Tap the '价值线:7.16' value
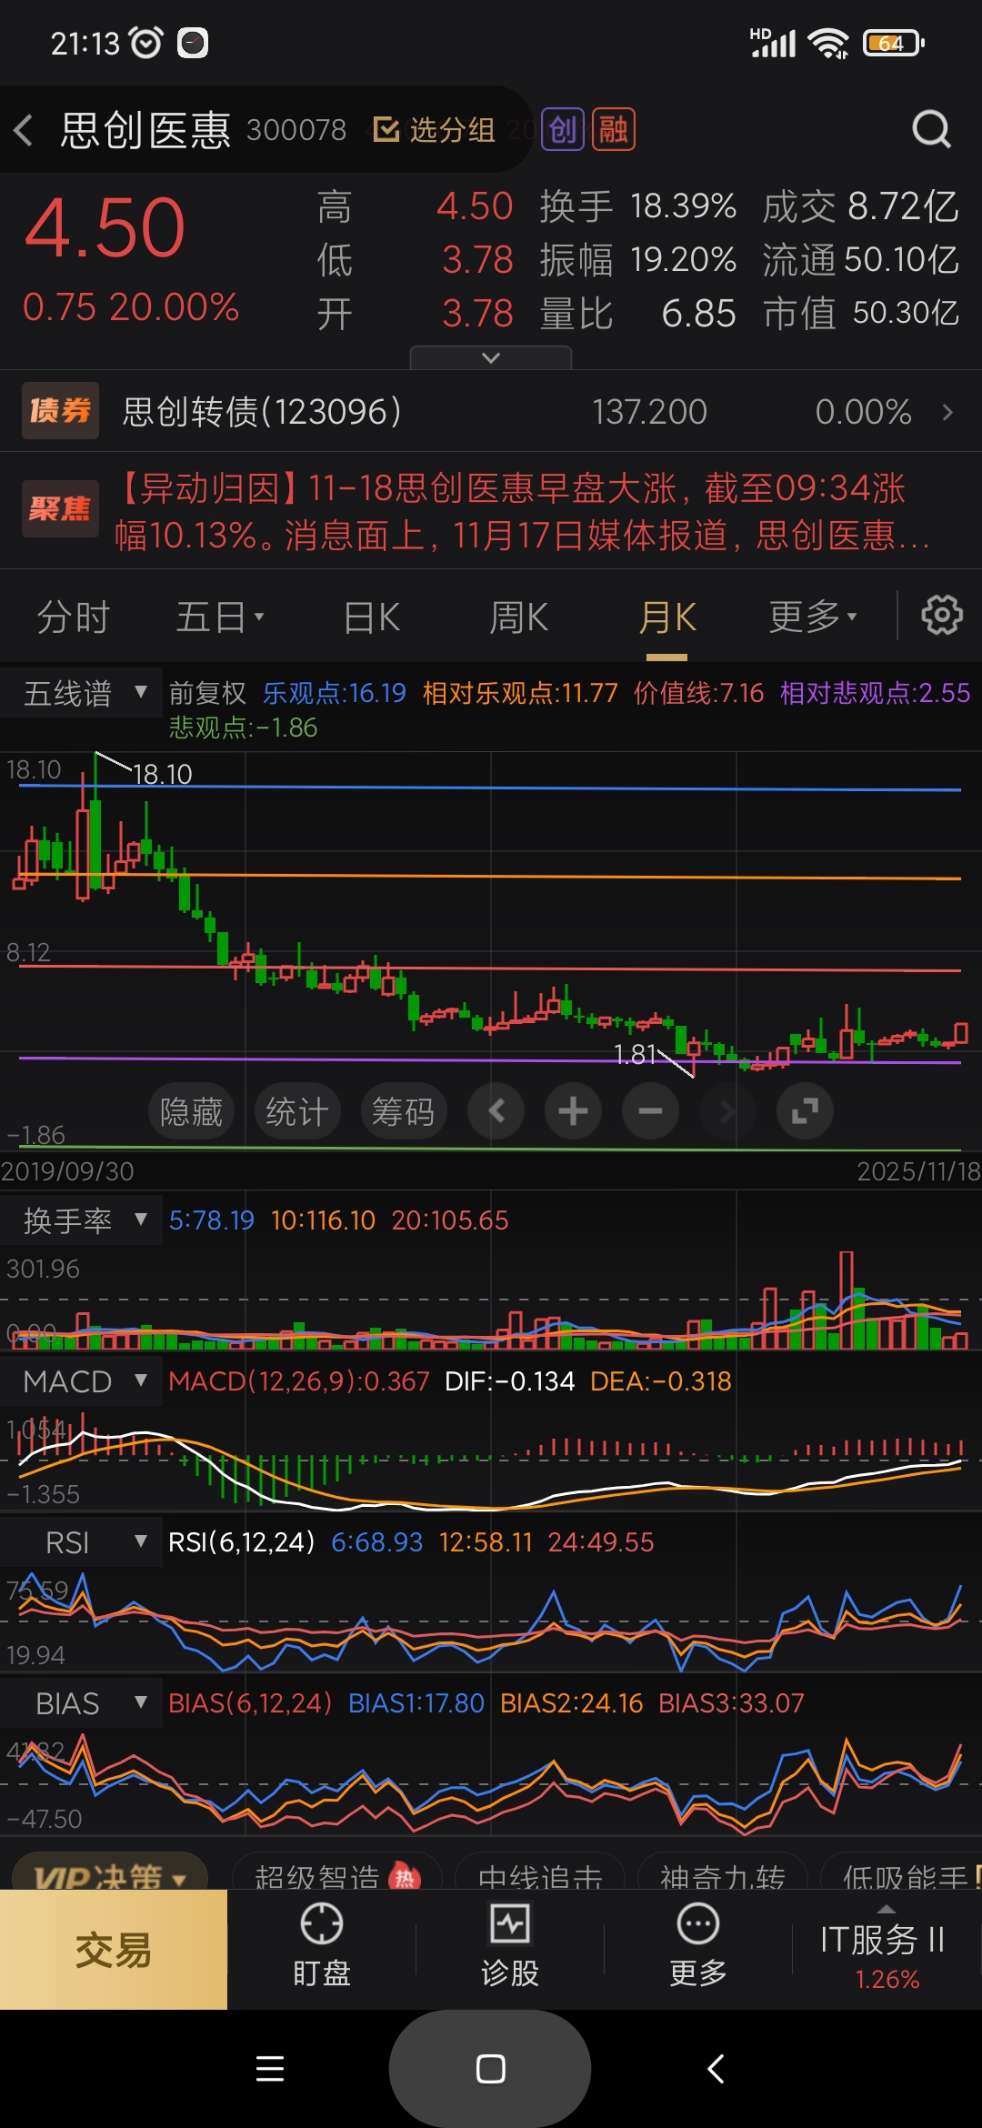 click(699, 693)
